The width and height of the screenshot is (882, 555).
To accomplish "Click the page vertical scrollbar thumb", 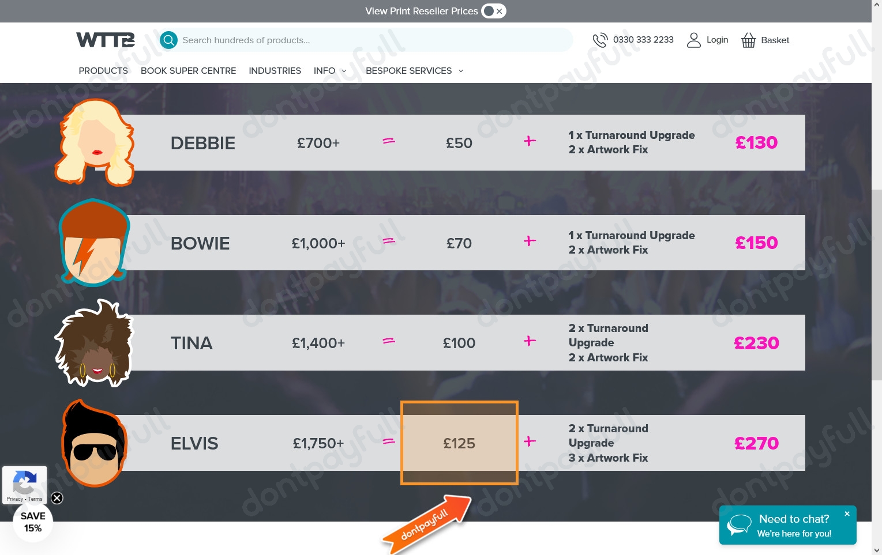I will click(x=877, y=285).
